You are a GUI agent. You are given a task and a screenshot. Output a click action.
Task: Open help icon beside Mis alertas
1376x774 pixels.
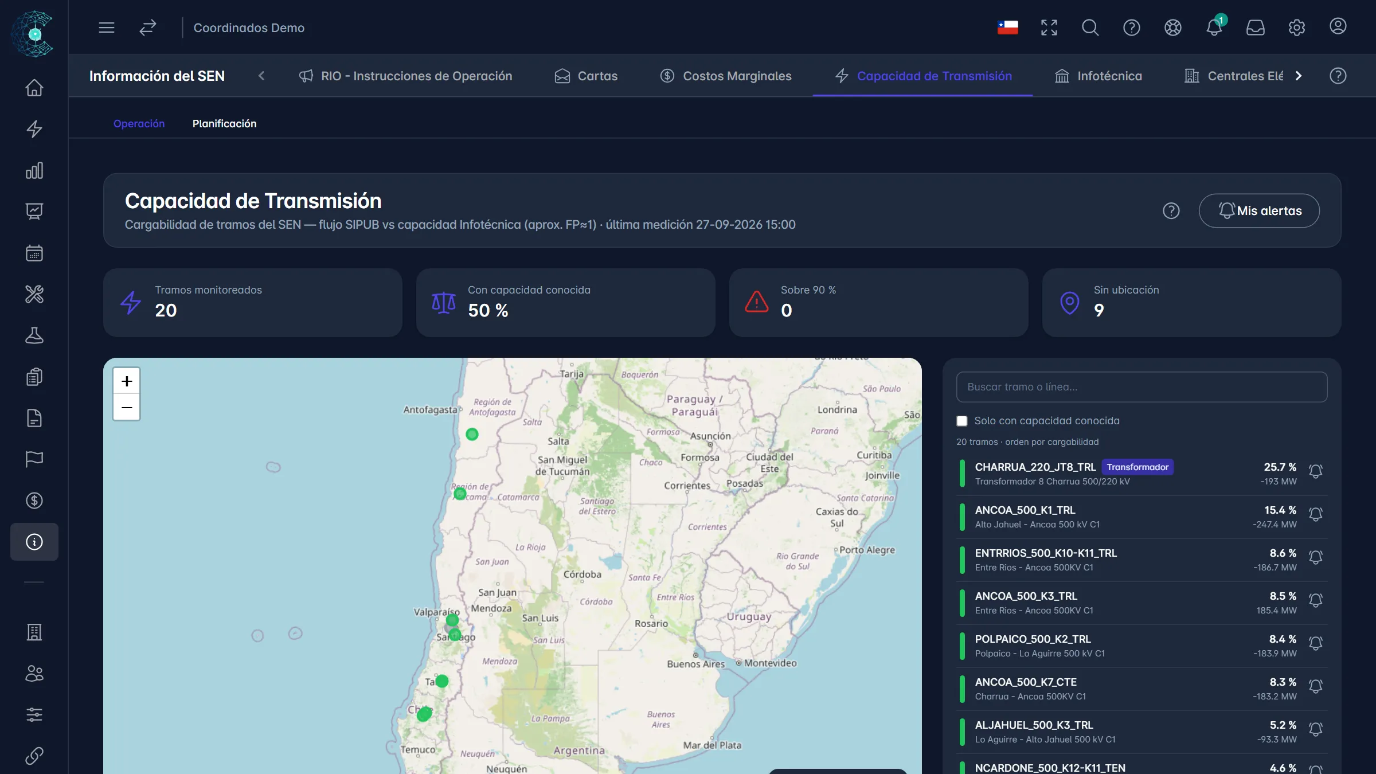[1171, 210]
